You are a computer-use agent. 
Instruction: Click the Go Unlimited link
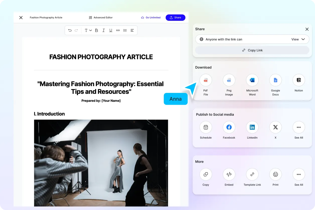[x=151, y=18]
